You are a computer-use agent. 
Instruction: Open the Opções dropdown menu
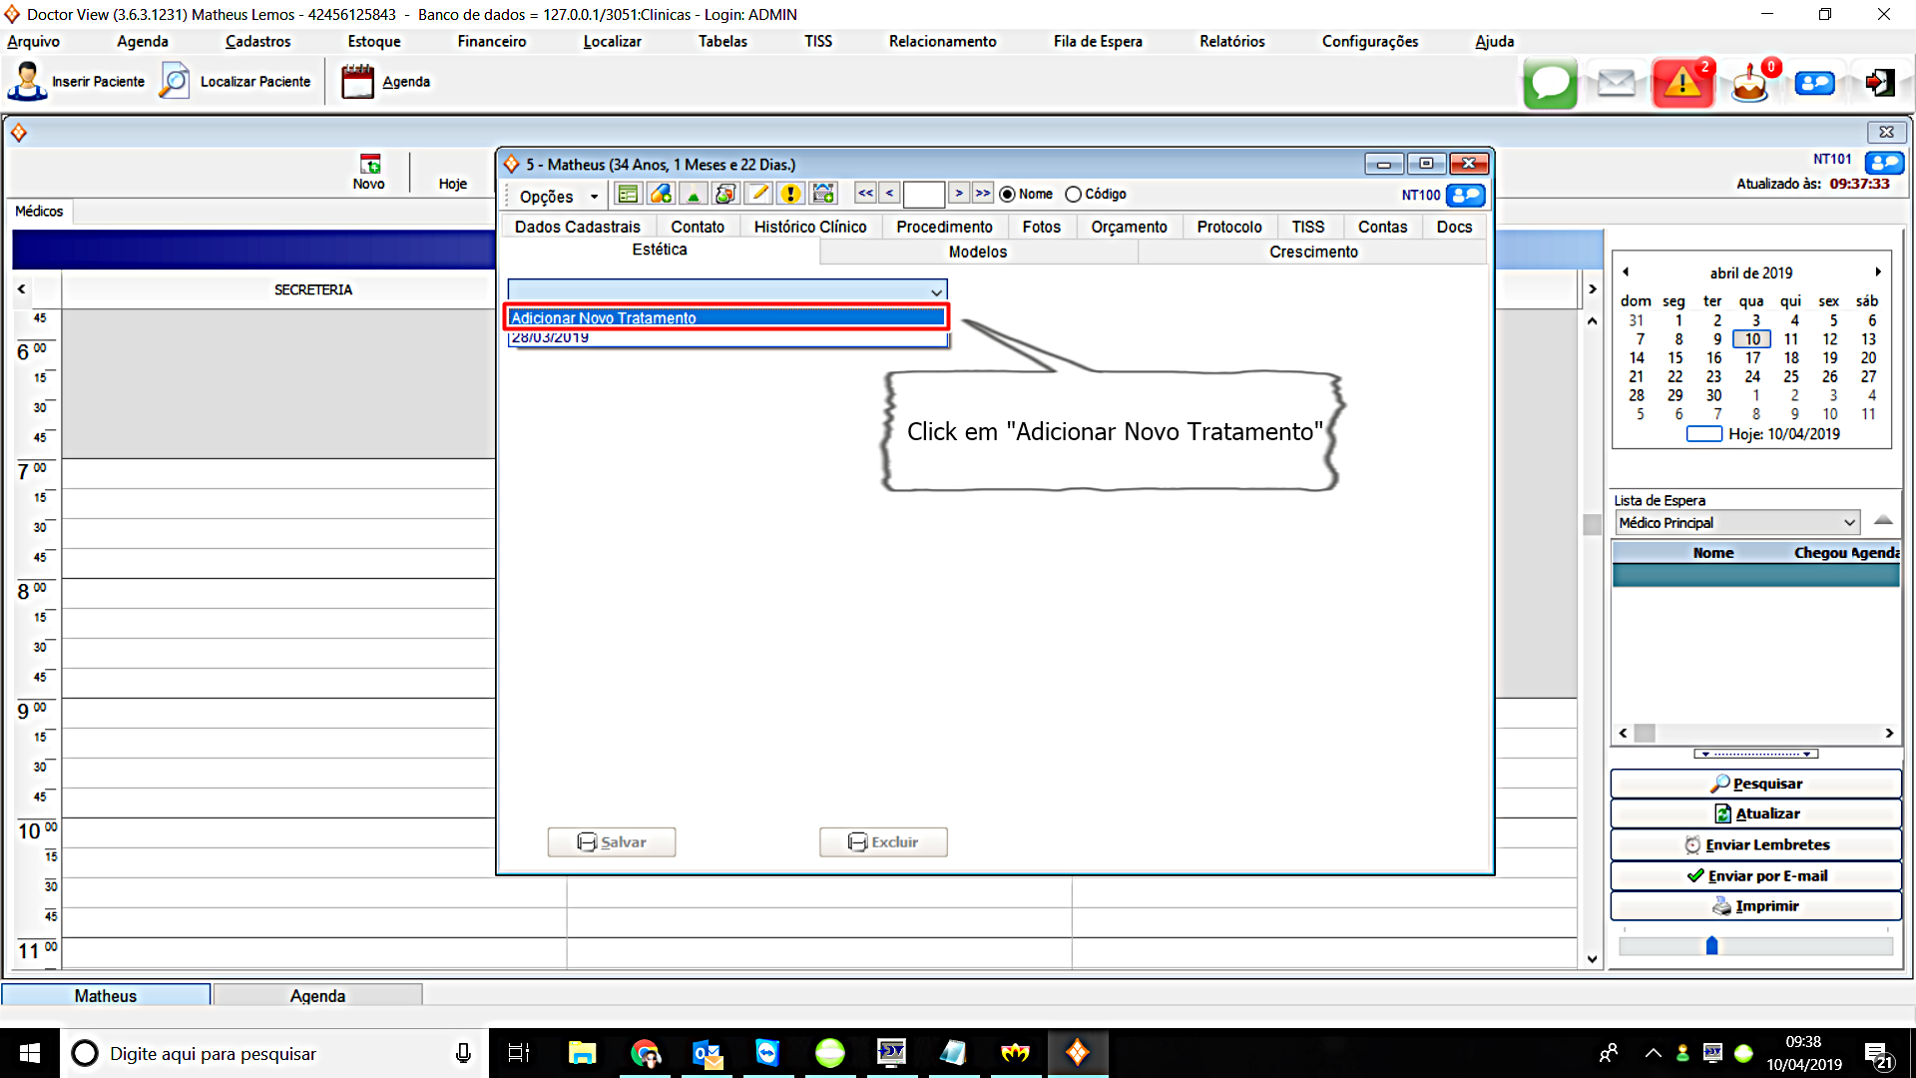(558, 197)
